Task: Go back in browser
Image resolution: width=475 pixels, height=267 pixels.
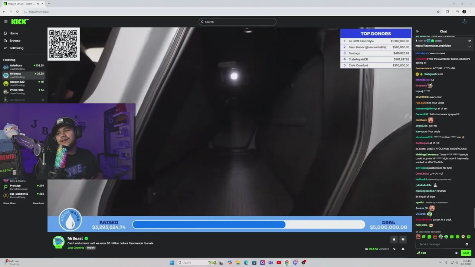Action: point(4,11)
